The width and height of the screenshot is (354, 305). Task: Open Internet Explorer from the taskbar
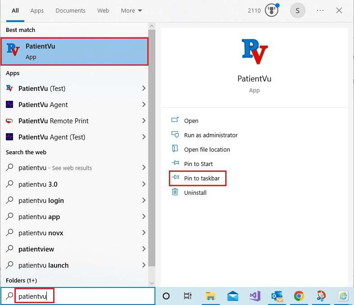coord(343,296)
